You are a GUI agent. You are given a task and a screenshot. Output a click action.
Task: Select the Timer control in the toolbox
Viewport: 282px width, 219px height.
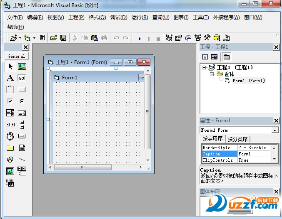[x=10, y=136]
